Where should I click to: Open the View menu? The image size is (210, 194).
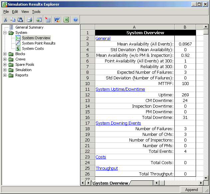(x=25, y=12)
